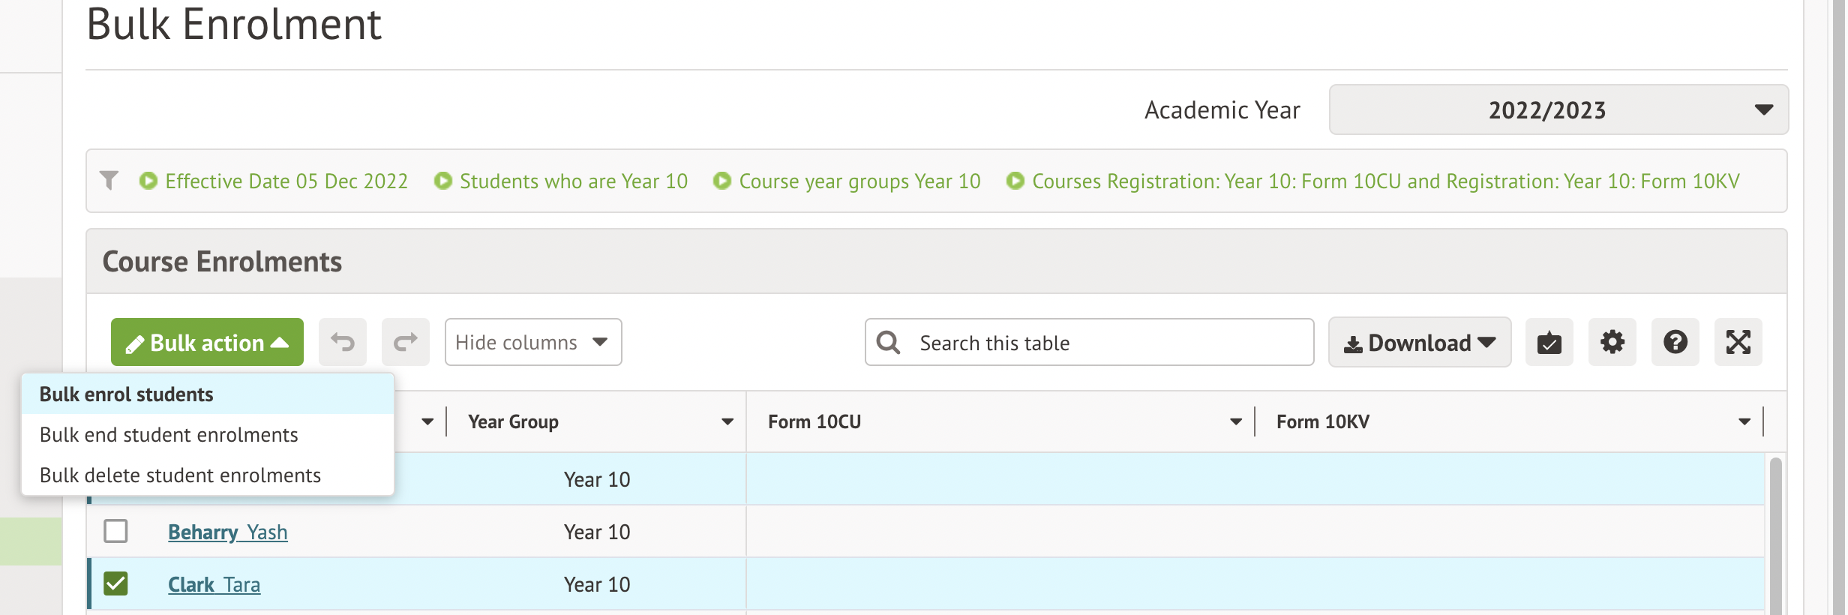Screen dimensions: 1848x615
Task: Open table settings gear icon
Action: pyautogui.click(x=1612, y=343)
